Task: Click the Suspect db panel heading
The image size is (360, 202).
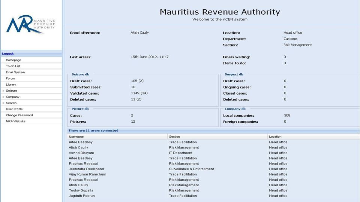Action: point(234,74)
